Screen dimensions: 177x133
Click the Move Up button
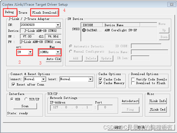(x=164, y=30)
